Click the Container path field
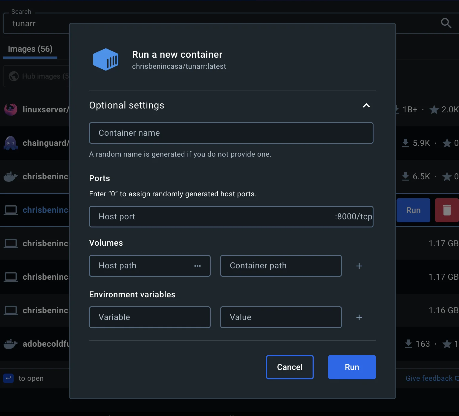 coord(281,266)
